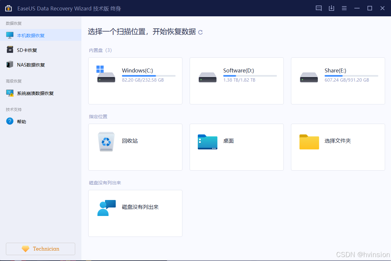Open 帮助 in the sidebar
391x261 pixels.
(41, 121)
